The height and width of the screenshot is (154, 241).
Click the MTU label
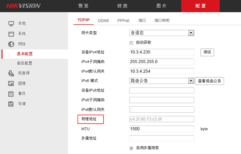85,129
